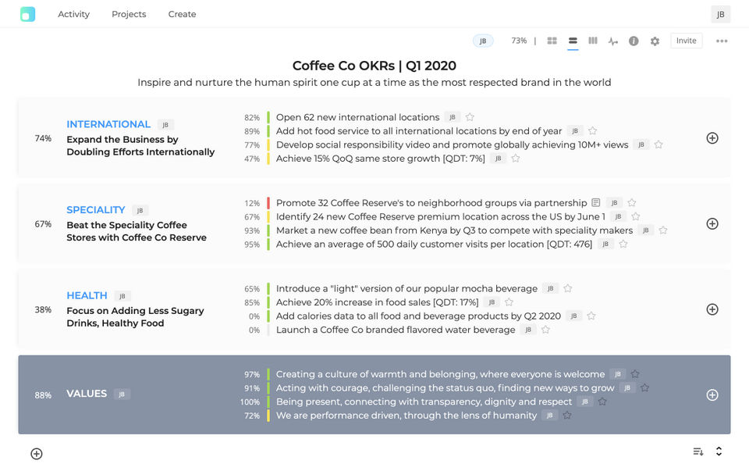Open the activity pulse chart icon
This screenshot has height=471, width=749.
[613, 41]
